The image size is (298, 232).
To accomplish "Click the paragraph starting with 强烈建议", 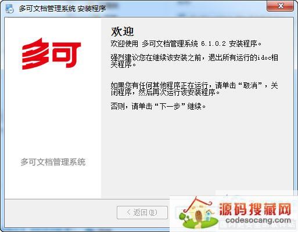I will [x=194, y=61].
